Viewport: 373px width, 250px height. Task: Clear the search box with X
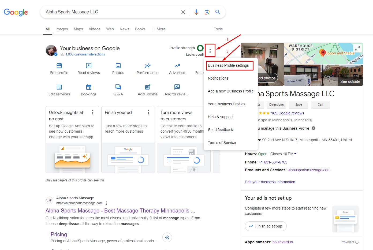pyautogui.click(x=183, y=12)
